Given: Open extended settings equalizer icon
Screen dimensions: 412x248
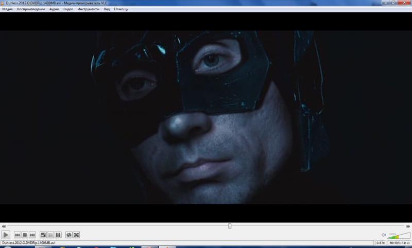Looking at the screenshot, I should [58, 235].
